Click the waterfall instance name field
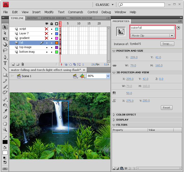This screenshot has width=184, height=172. [x=152, y=28]
